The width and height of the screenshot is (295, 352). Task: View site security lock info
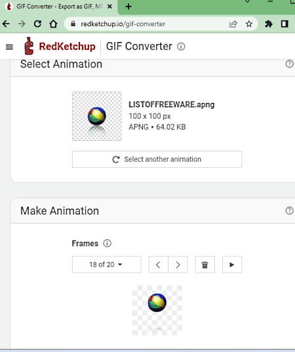tap(73, 24)
